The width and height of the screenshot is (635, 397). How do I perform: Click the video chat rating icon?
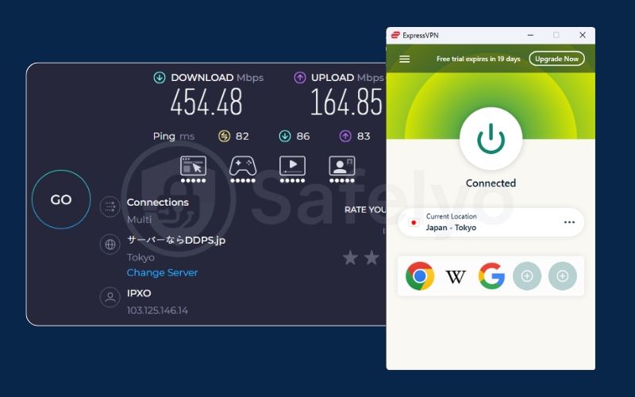(x=342, y=169)
